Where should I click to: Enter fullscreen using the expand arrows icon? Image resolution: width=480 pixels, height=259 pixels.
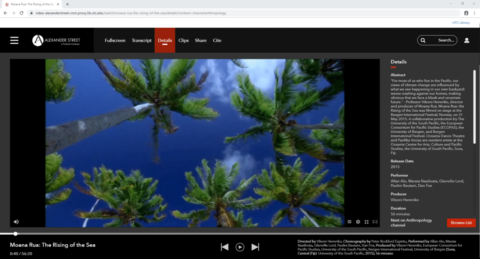point(367,222)
